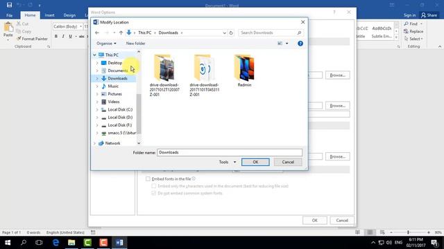Click This PC in address breadcrumb

pos(145,33)
